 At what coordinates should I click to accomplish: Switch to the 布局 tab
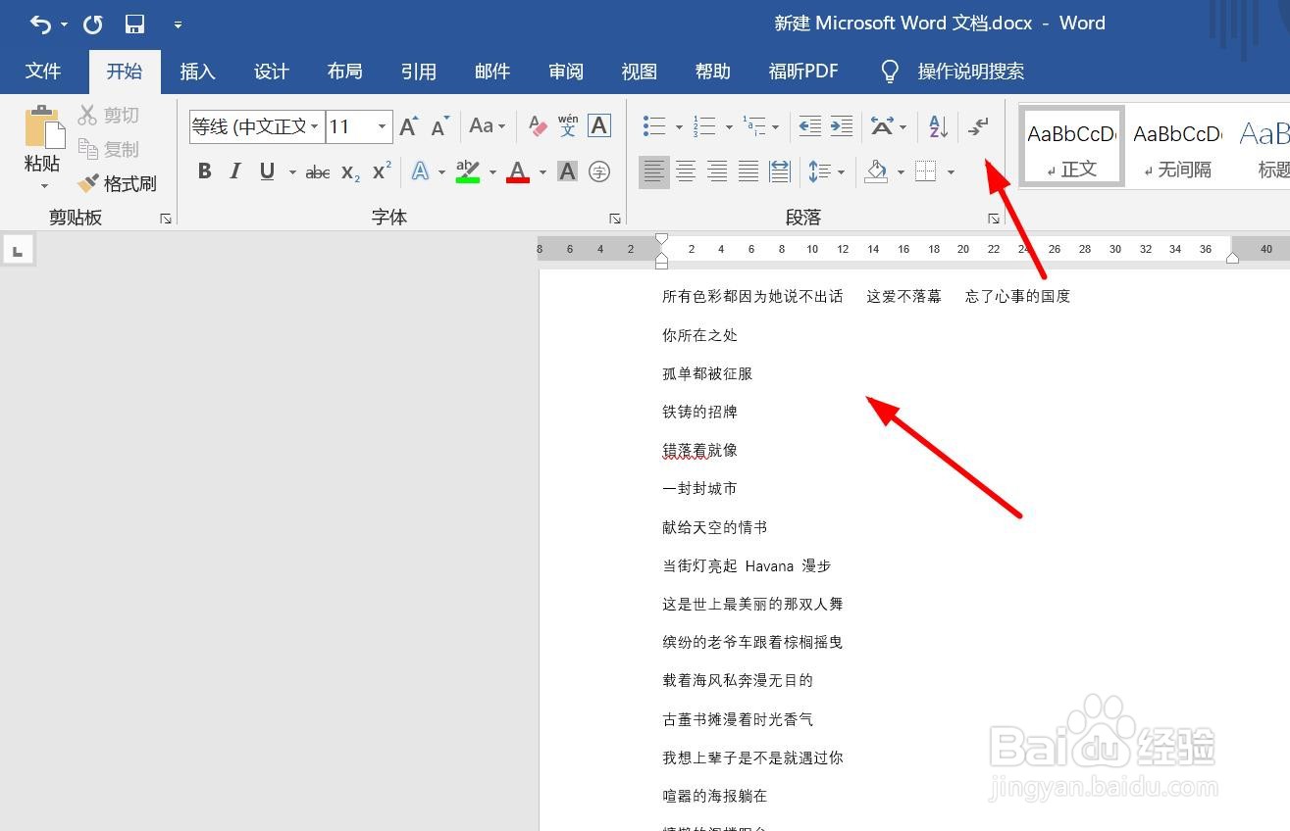coord(345,72)
